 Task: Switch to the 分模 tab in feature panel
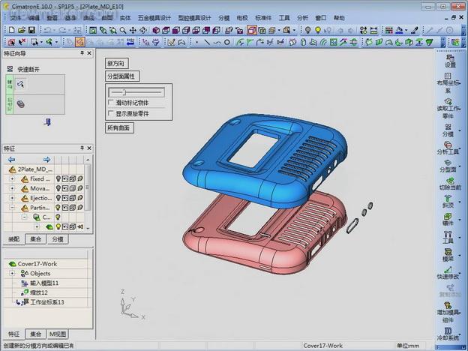(58, 239)
